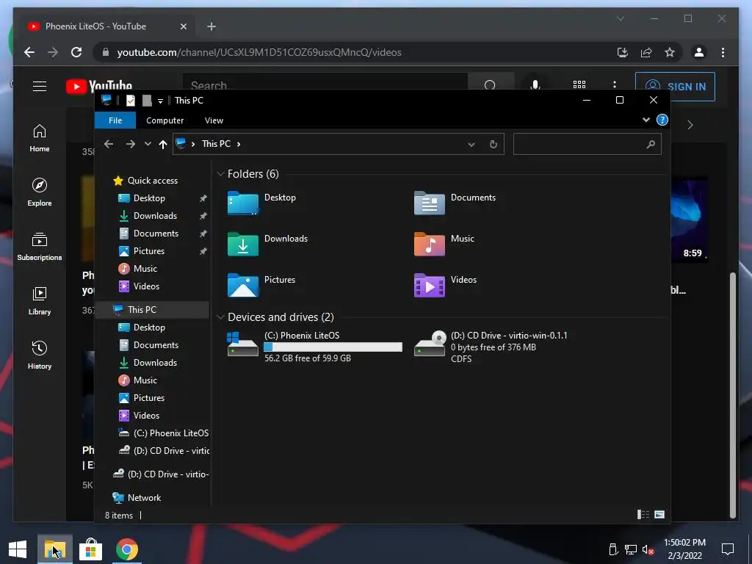Open the Computer ribbon tab
The image size is (752, 564).
click(165, 120)
